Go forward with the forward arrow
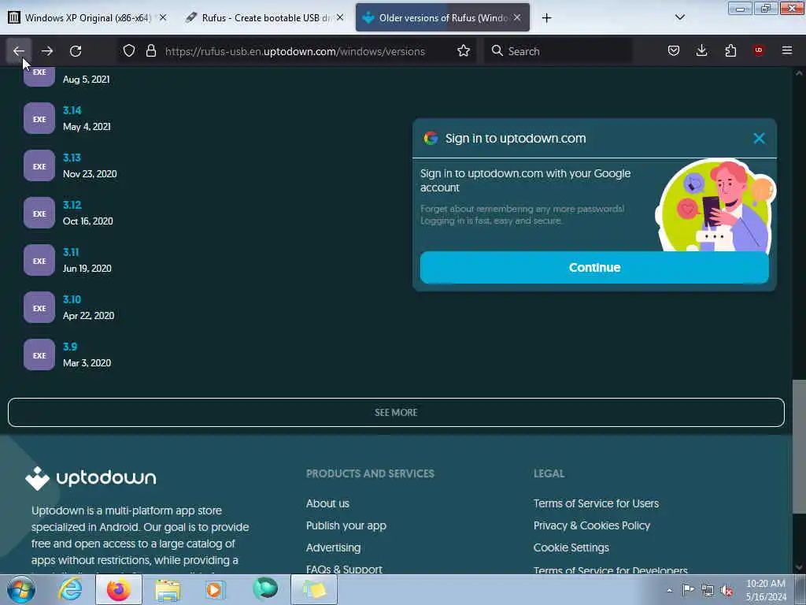This screenshot has width=806, height=605. click(47, 51)
